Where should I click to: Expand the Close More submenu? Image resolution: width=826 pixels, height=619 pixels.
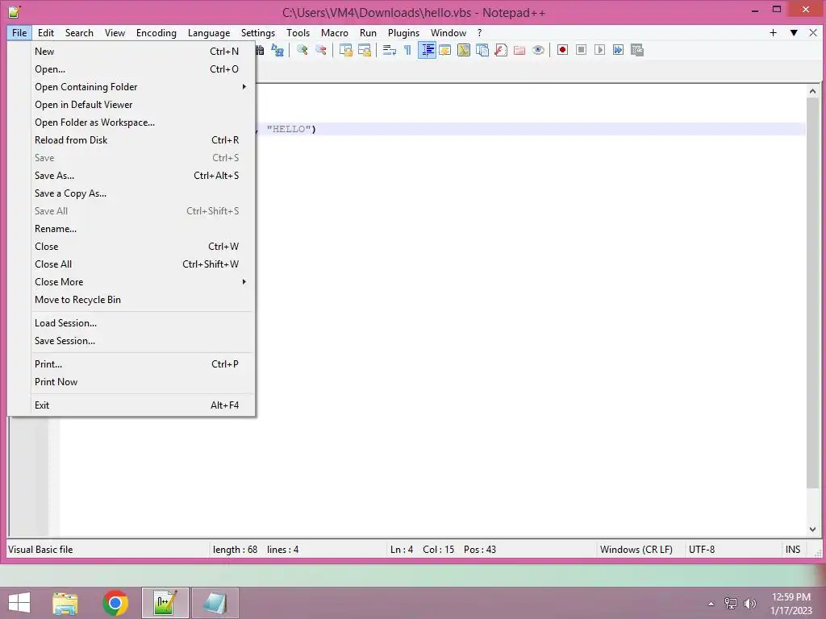click(131, 281)
